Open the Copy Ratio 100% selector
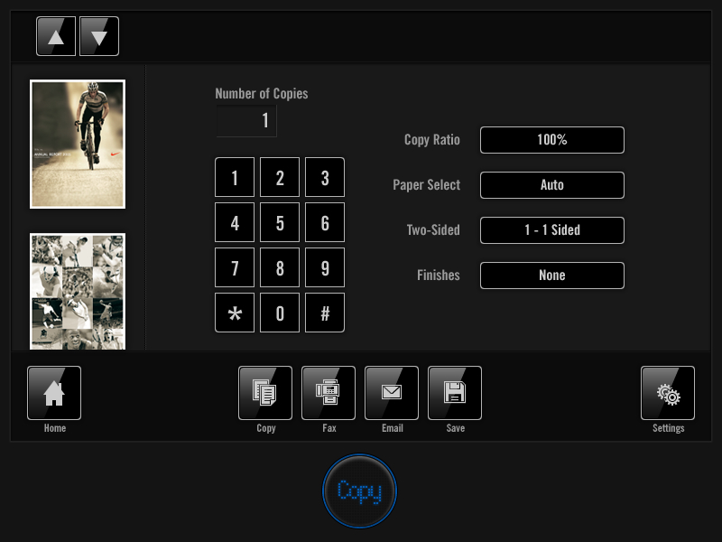 [552, 140]
